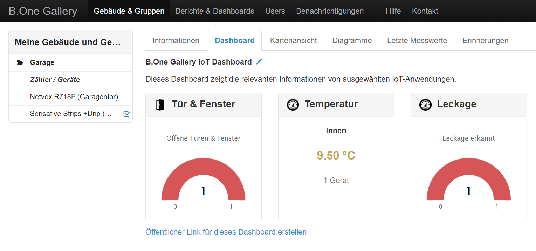The width and height of the screenshot is (536, 251).
Task: Switch to the Kartenansicht tab
Action: [x=294, y=41]
